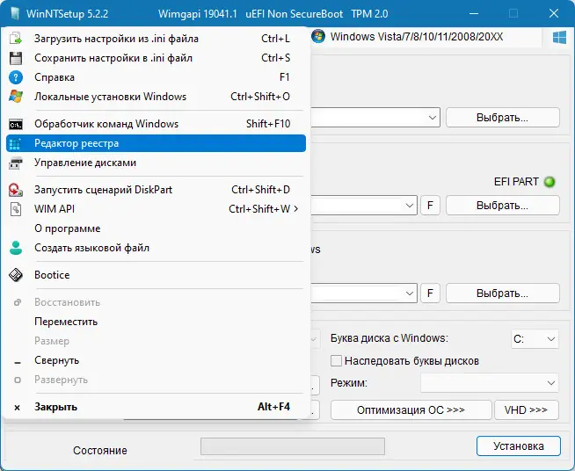Click the VHD >>> button

coord(527,409)
